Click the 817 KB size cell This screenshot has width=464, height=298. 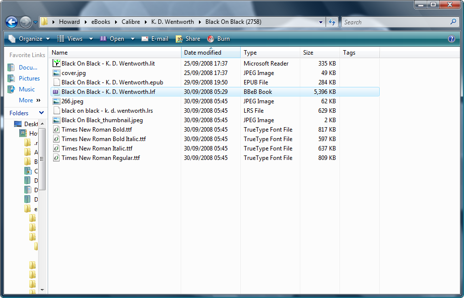pos(327,130)
